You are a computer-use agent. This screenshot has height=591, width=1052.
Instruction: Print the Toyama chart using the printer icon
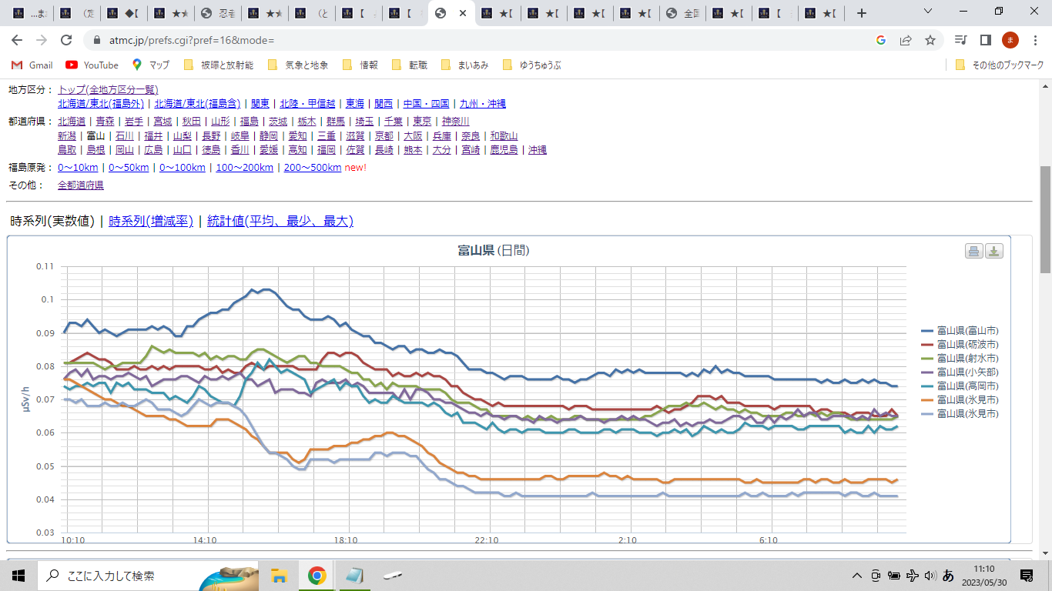tap(973, 251)
